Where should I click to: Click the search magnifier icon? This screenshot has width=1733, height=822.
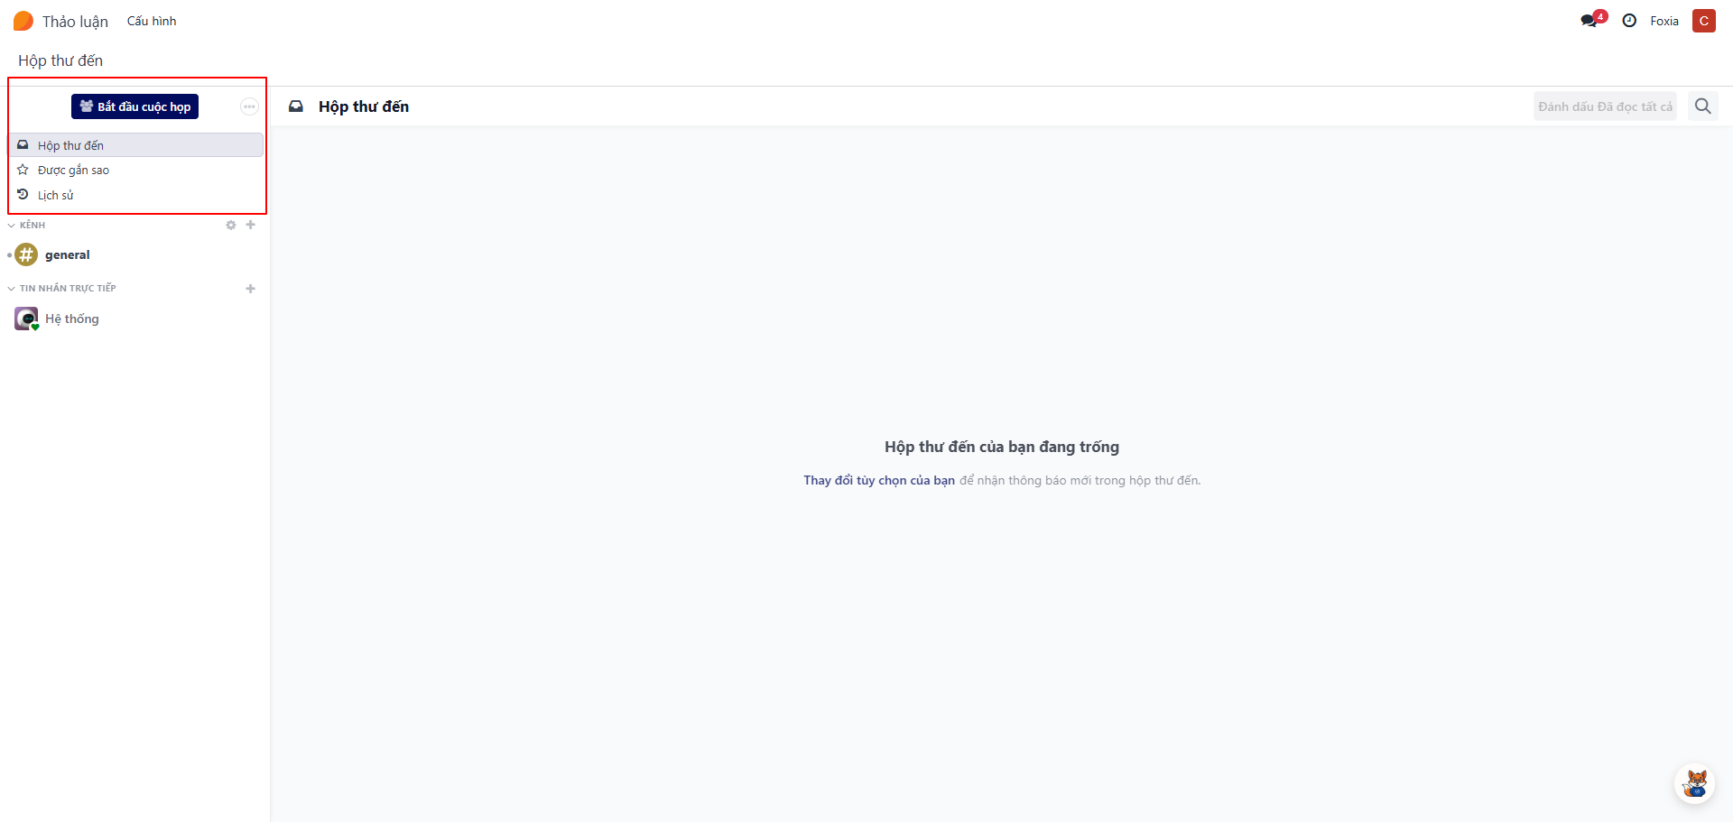coord(1702,106)
